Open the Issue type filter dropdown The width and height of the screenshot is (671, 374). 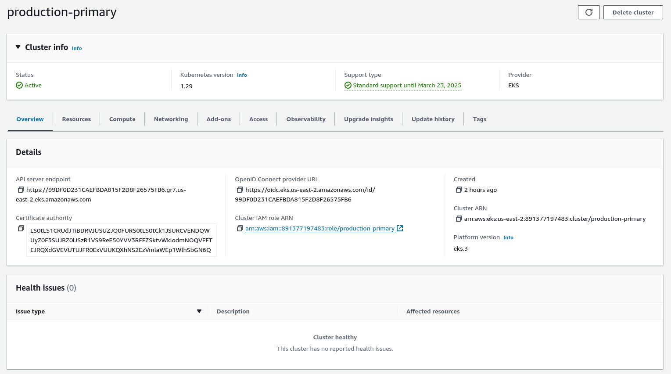pyautogui.click(x=199, y=311)
